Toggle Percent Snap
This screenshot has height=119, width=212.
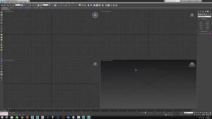[64, 5]
